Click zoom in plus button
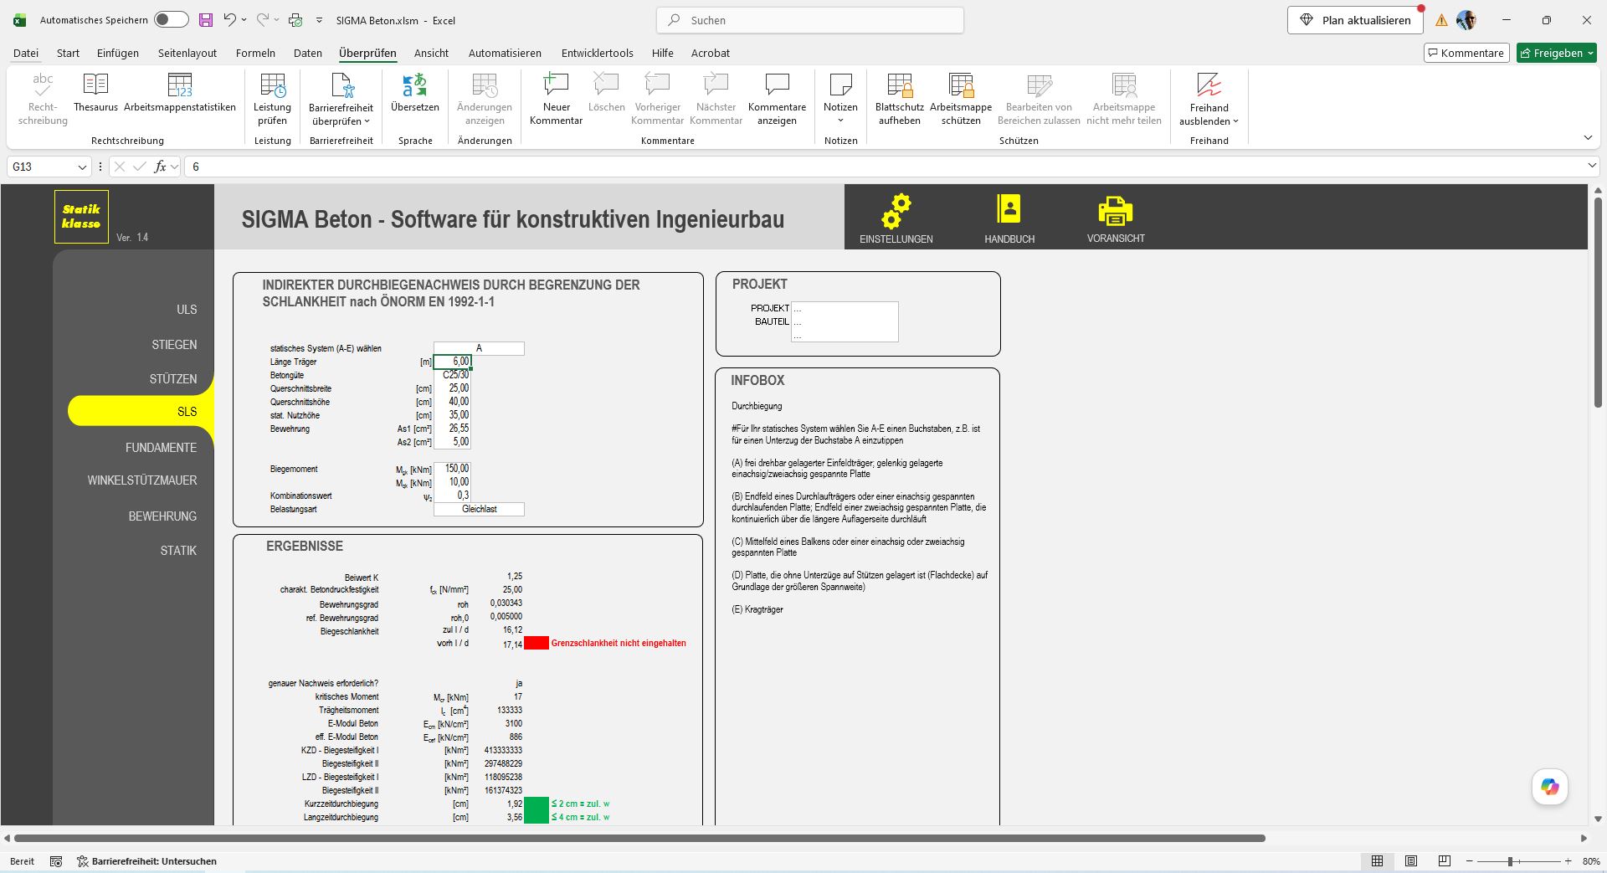1607x873 pixels. pos(1568,861)
